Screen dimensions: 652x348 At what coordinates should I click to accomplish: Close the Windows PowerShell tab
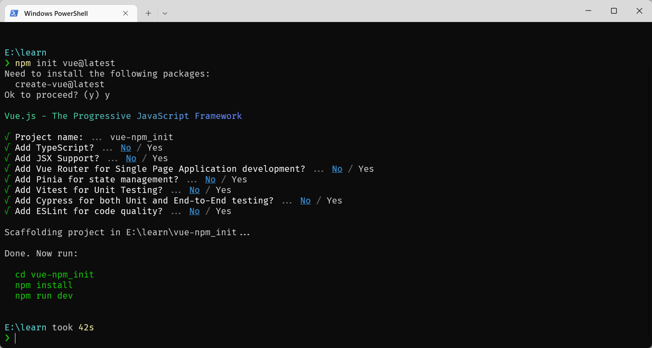125,13
